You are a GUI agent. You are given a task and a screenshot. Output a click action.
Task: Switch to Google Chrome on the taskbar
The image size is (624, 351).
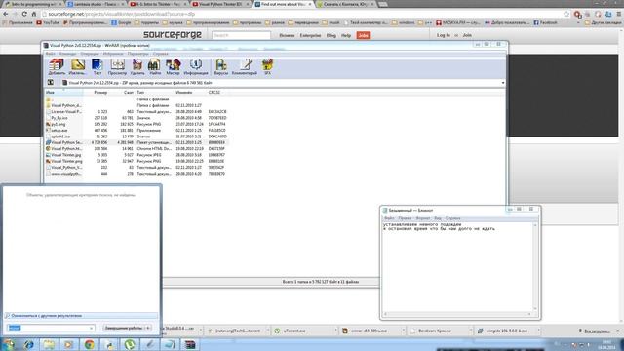point(89,344)
